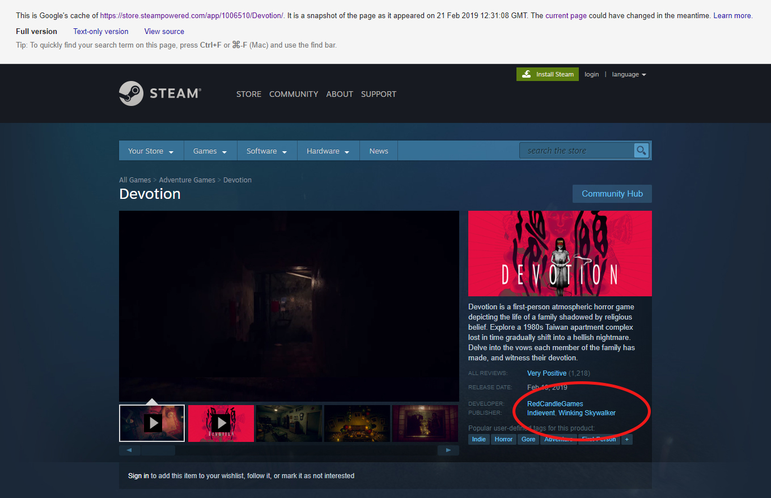Image resolution: width=771 pixels, height=498 pixels.
Task: Open the current page link
Action: click(x=566, y=16)
